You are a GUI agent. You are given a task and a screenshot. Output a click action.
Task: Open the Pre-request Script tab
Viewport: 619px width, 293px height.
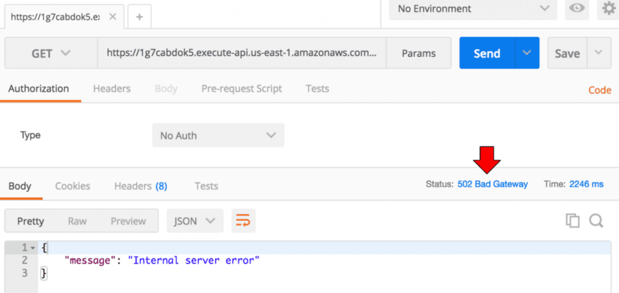[241, 88]
